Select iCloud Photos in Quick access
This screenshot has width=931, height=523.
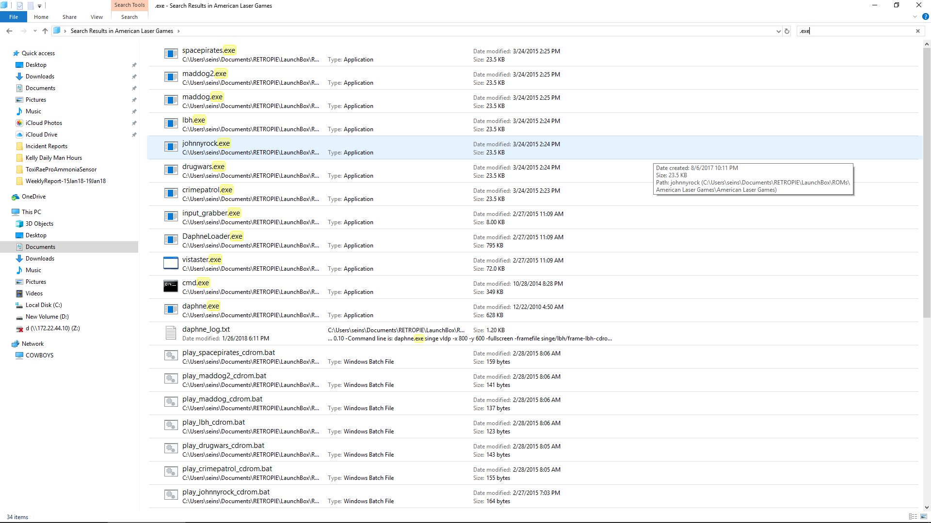44,123
